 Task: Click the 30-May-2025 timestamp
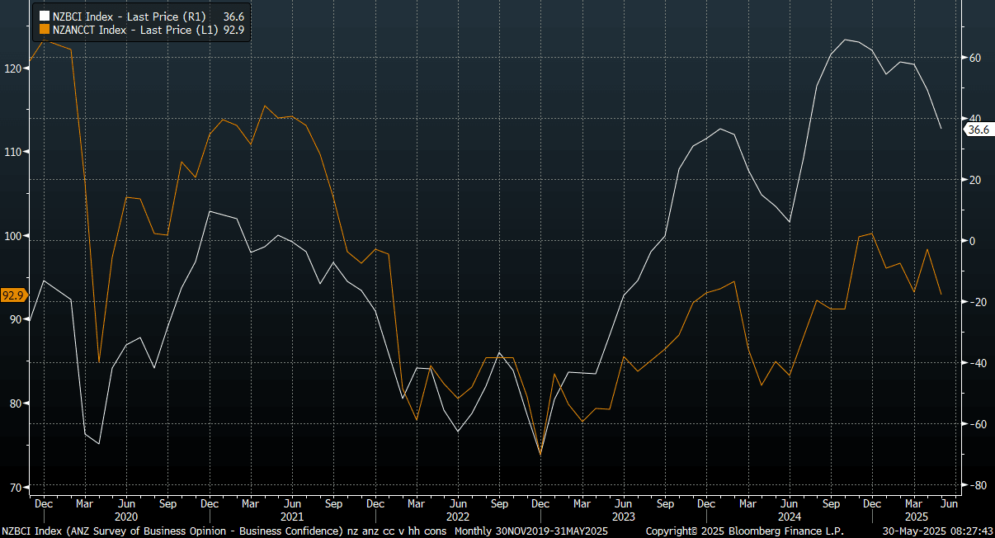(936, 531)
